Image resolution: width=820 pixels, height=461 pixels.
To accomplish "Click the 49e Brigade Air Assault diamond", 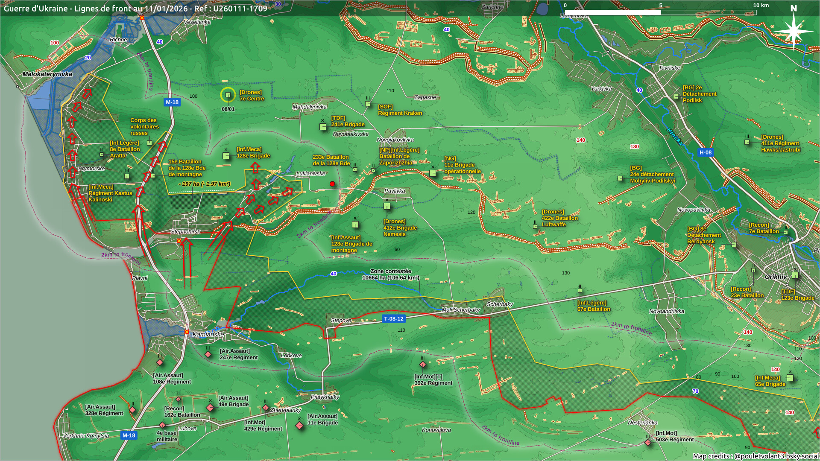I will click(210, 408).
